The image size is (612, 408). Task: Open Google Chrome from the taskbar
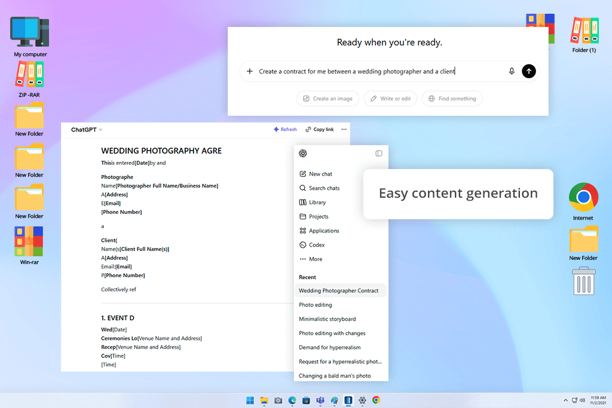click(377, 401)
